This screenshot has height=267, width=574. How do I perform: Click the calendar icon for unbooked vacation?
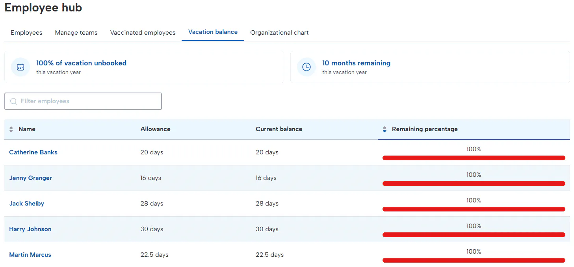(20, 67)
